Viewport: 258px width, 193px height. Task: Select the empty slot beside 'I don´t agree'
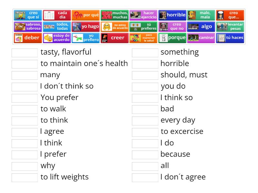tap(145, 178)
